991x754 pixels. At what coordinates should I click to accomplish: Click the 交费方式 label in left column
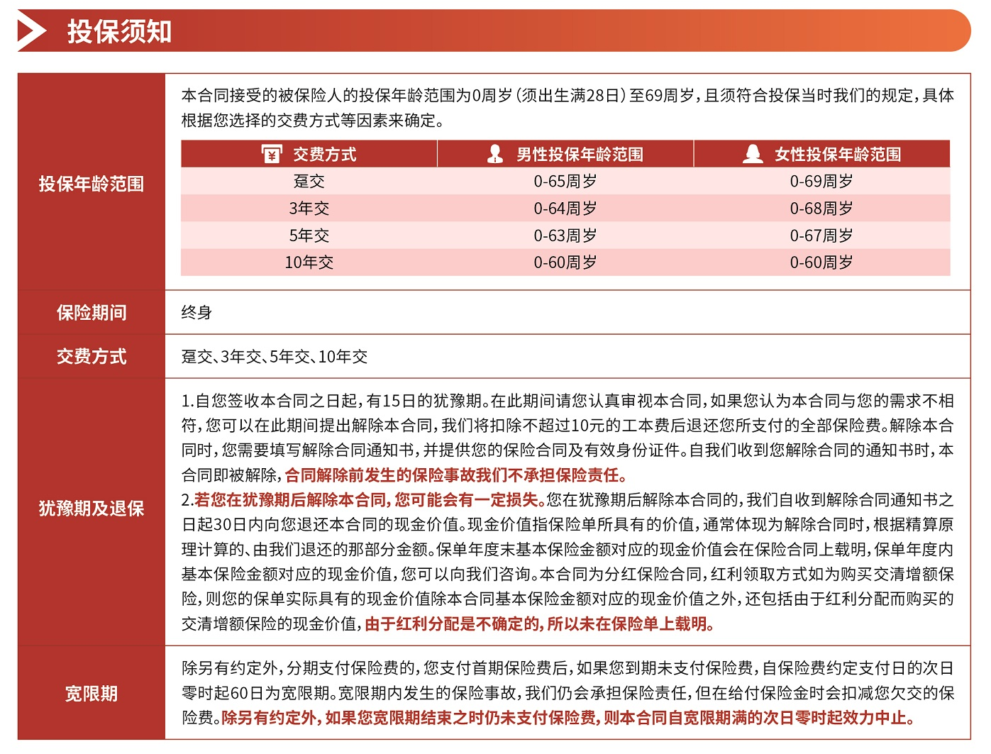pos(92,357)
